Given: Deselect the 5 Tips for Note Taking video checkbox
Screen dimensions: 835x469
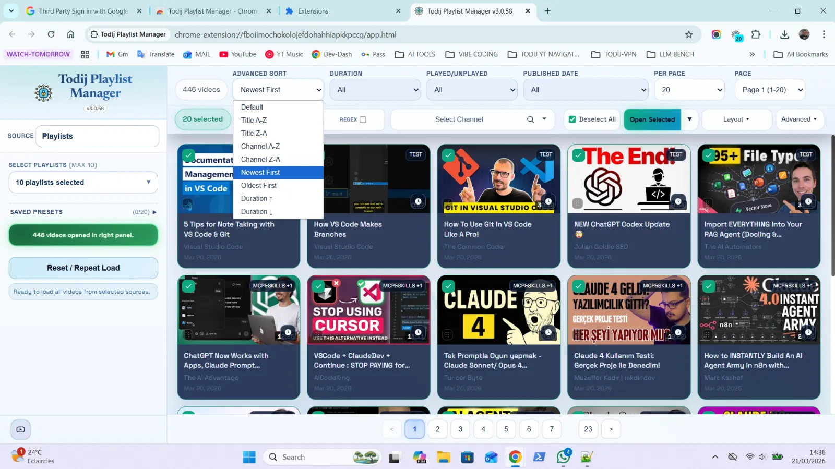Looking at the screenshot, I should [x=188, y=155].
